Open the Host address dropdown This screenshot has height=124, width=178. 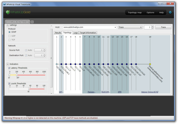(x=115, y=27)
